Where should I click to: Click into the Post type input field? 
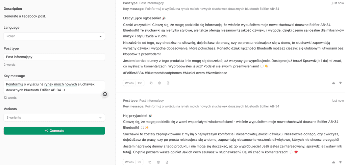tap(54, 57)
